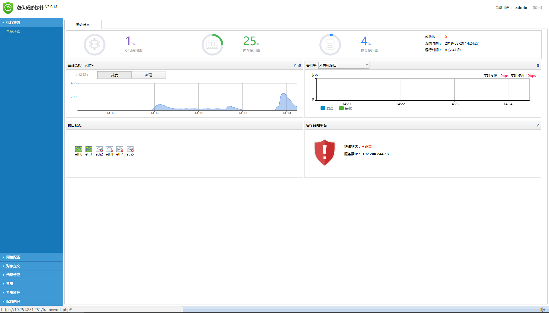The image size is (549, 313).
Task: Click the eth1 interface icon
Action: click(x=89, y=149)
